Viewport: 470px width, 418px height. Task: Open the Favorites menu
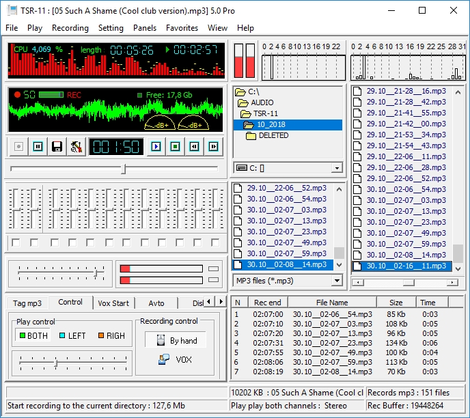coord(182,28)
